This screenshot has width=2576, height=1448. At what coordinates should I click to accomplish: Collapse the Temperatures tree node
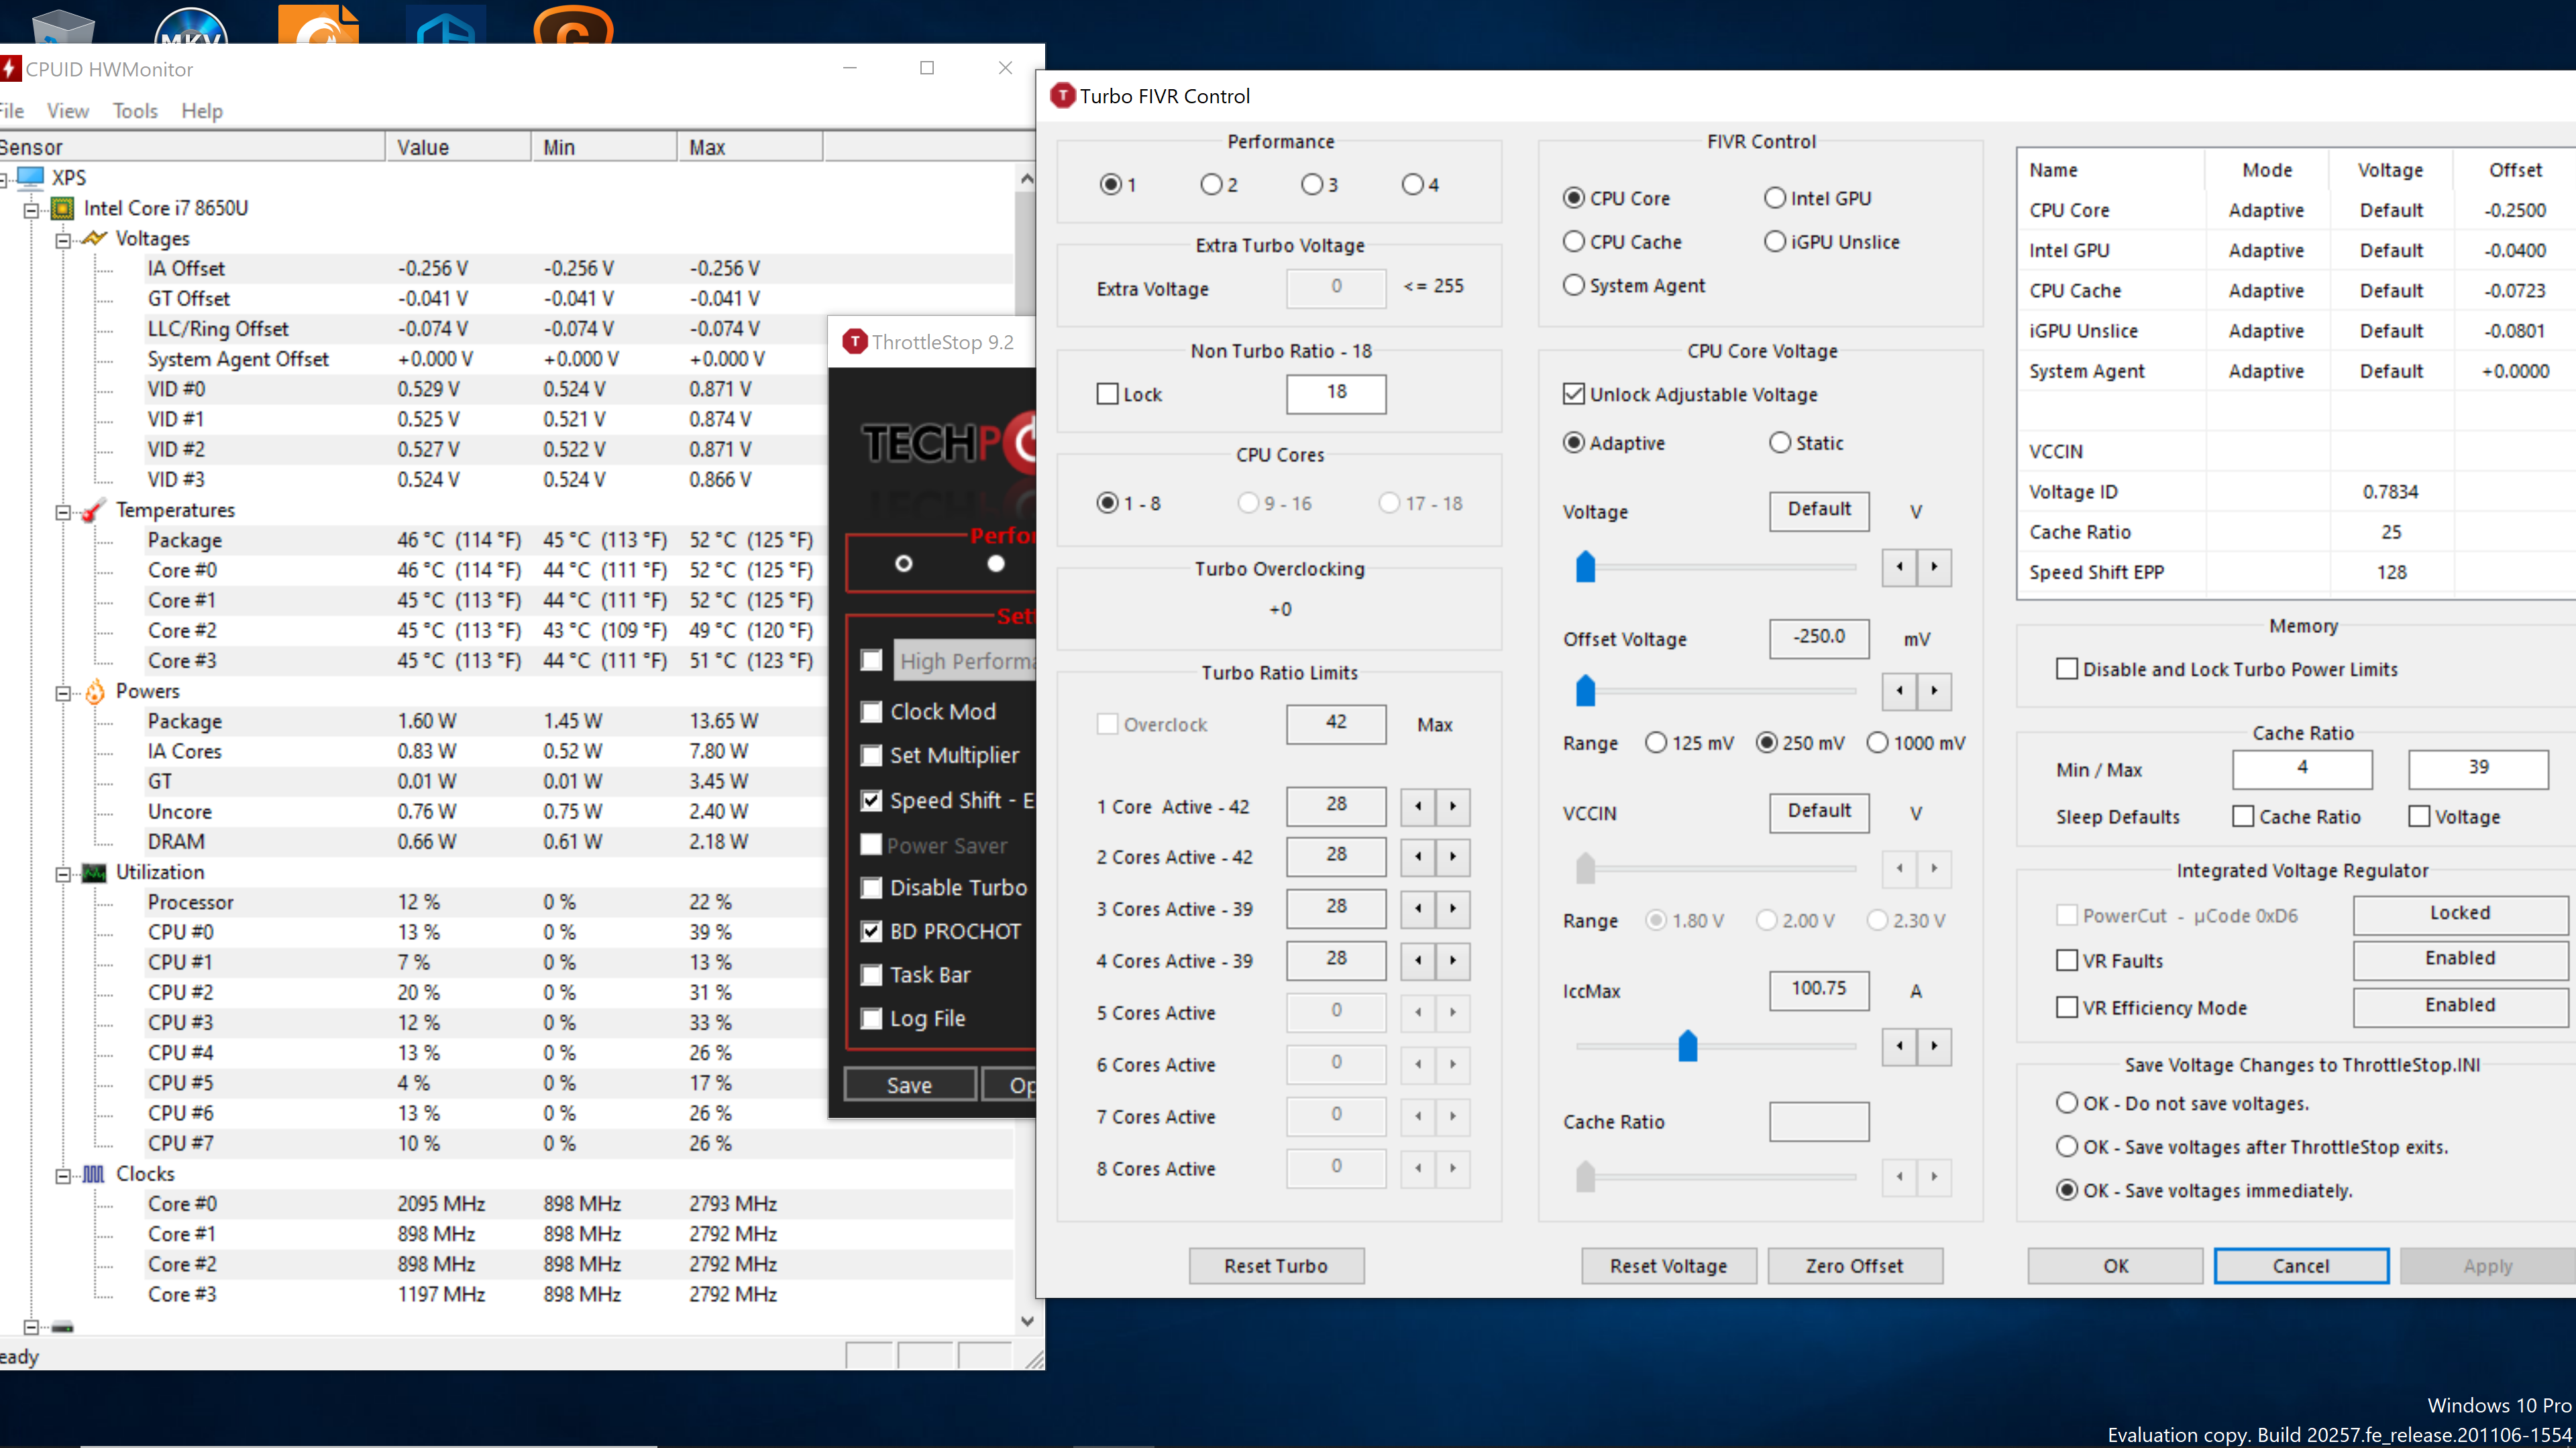click(63, 511)
